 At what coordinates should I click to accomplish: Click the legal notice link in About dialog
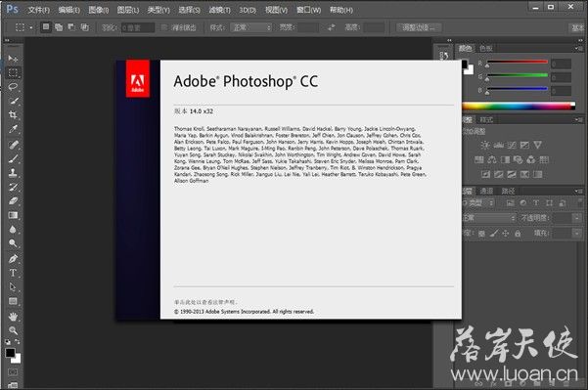(x=205, y=302)
